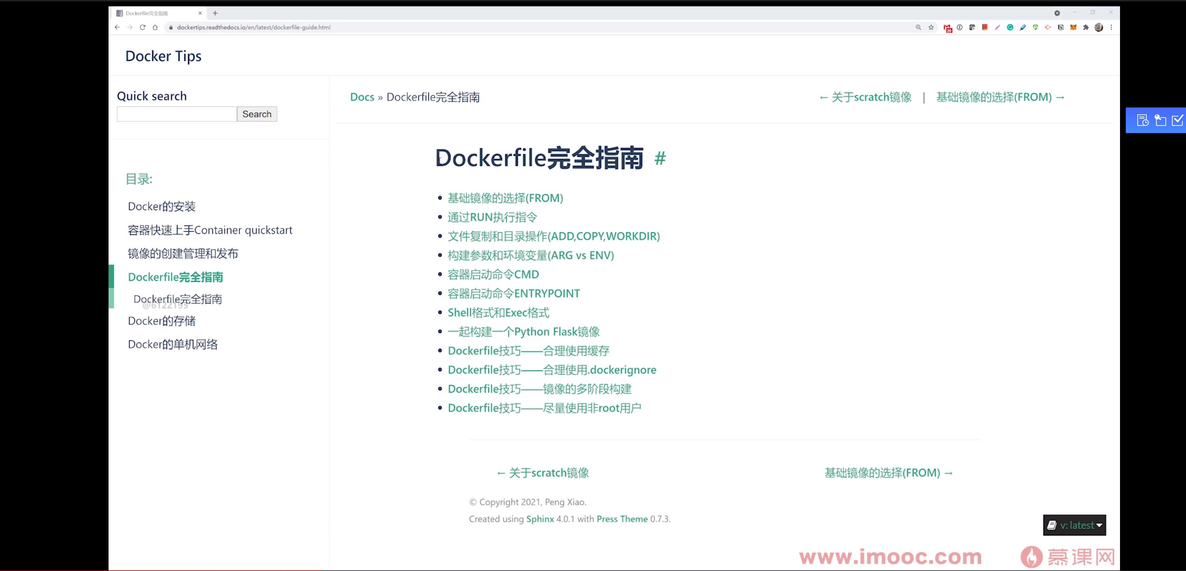Toggle the zoom magnifier in the address bar
Image resolution: width=1186 pixels, height=571 pixels.
pos(918,27)
